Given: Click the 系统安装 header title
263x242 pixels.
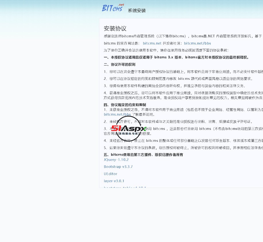Looking at the screenshot, I should coord(137,11).
